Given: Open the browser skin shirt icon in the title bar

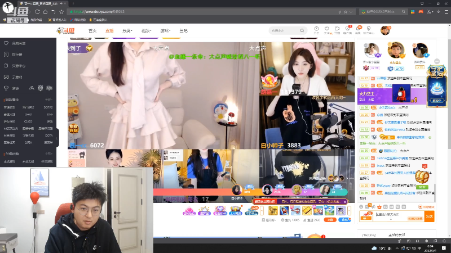Looking at the screenshot, I should [422, 4].
